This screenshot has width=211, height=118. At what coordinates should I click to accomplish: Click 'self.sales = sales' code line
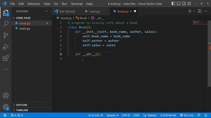(x=99, y=45)
